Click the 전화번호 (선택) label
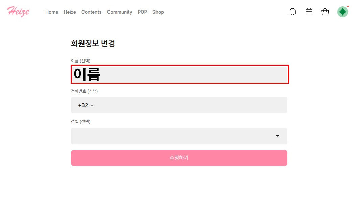Viewport: 361px width, 203px height. tap(84, 91)
